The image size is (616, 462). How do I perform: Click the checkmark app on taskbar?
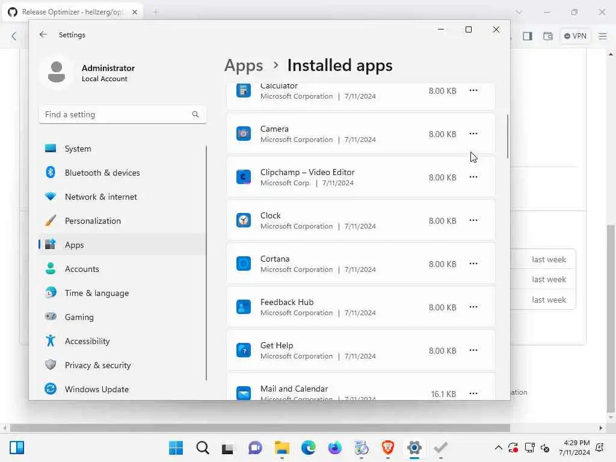[x=440, y=448]
